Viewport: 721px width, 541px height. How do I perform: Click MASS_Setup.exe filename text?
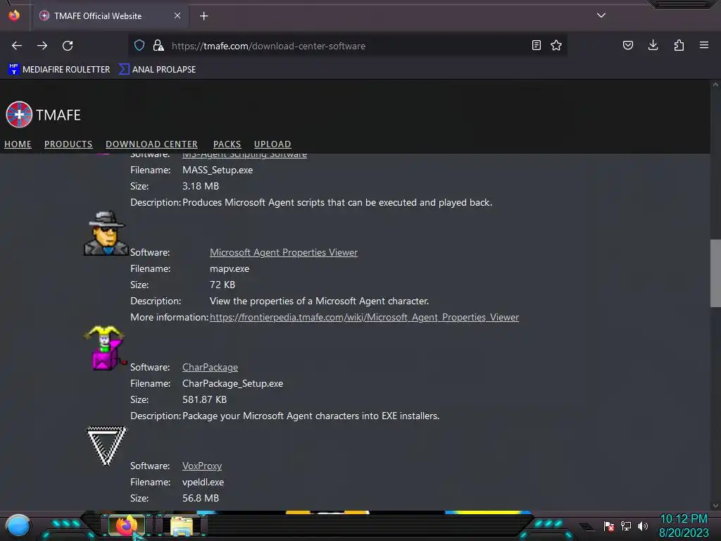tap(218, 170)
